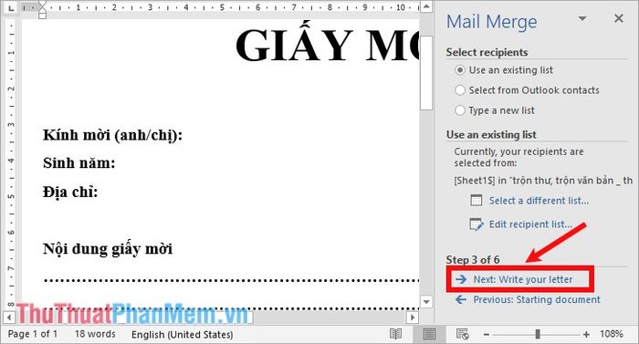
Task: Click 'English (United States)' language indicator
Action: click(183, 335)
